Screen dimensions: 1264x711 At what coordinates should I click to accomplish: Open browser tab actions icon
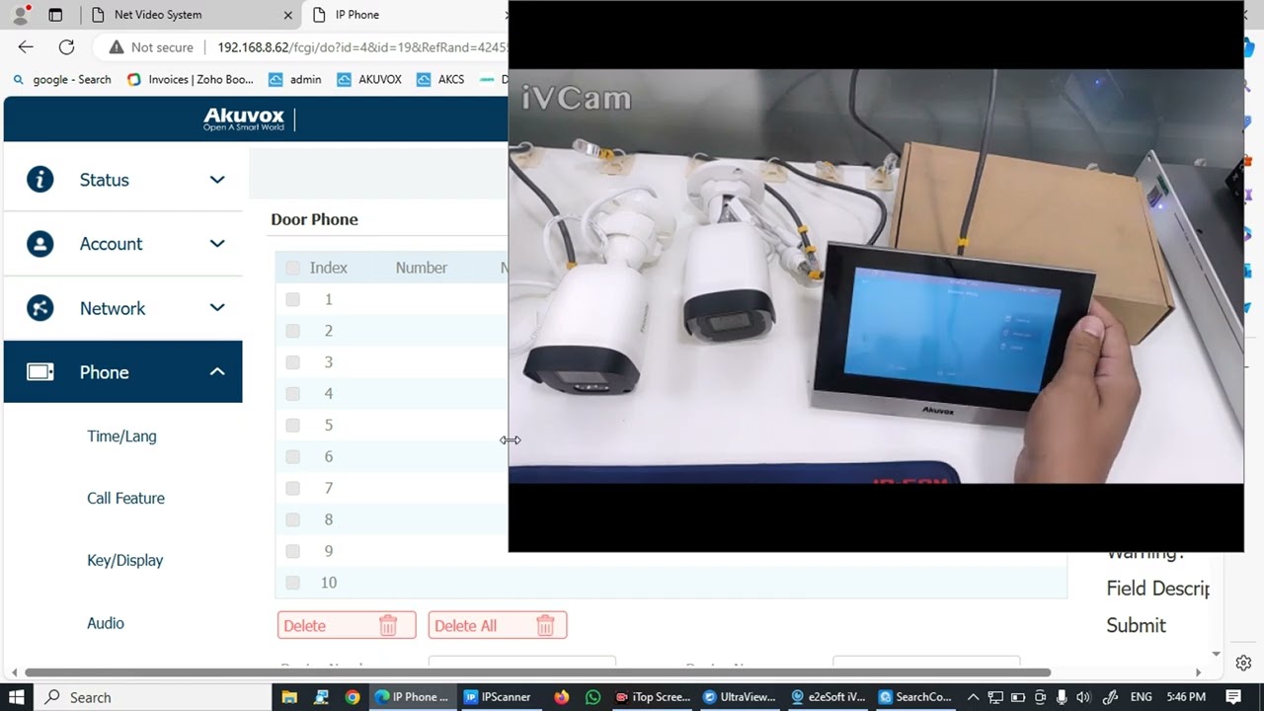coord(55,15)
